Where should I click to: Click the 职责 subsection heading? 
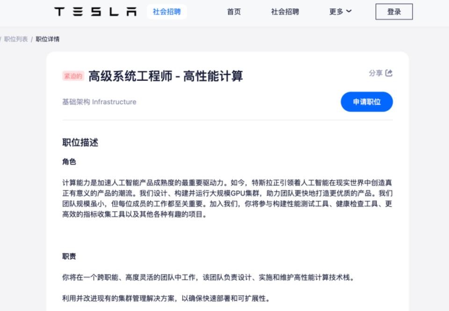[x=69, y=256]
